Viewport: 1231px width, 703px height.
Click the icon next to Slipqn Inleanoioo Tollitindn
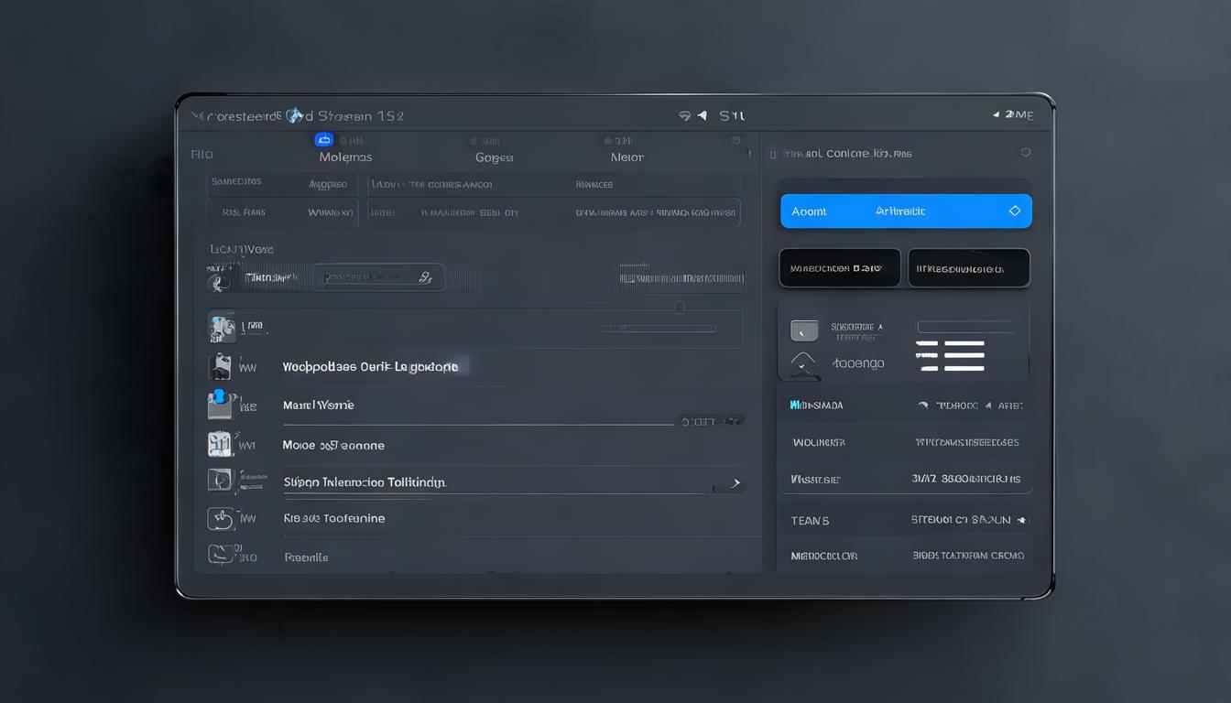click(220, 481)
